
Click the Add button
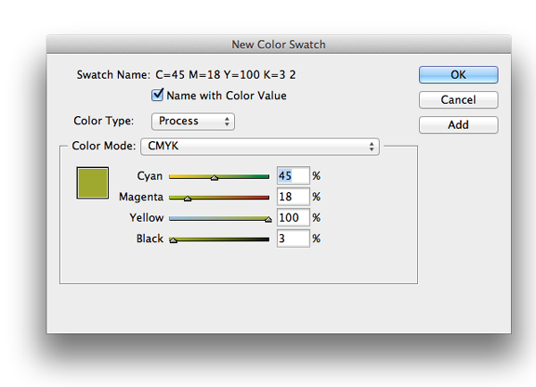pos(458,125)
